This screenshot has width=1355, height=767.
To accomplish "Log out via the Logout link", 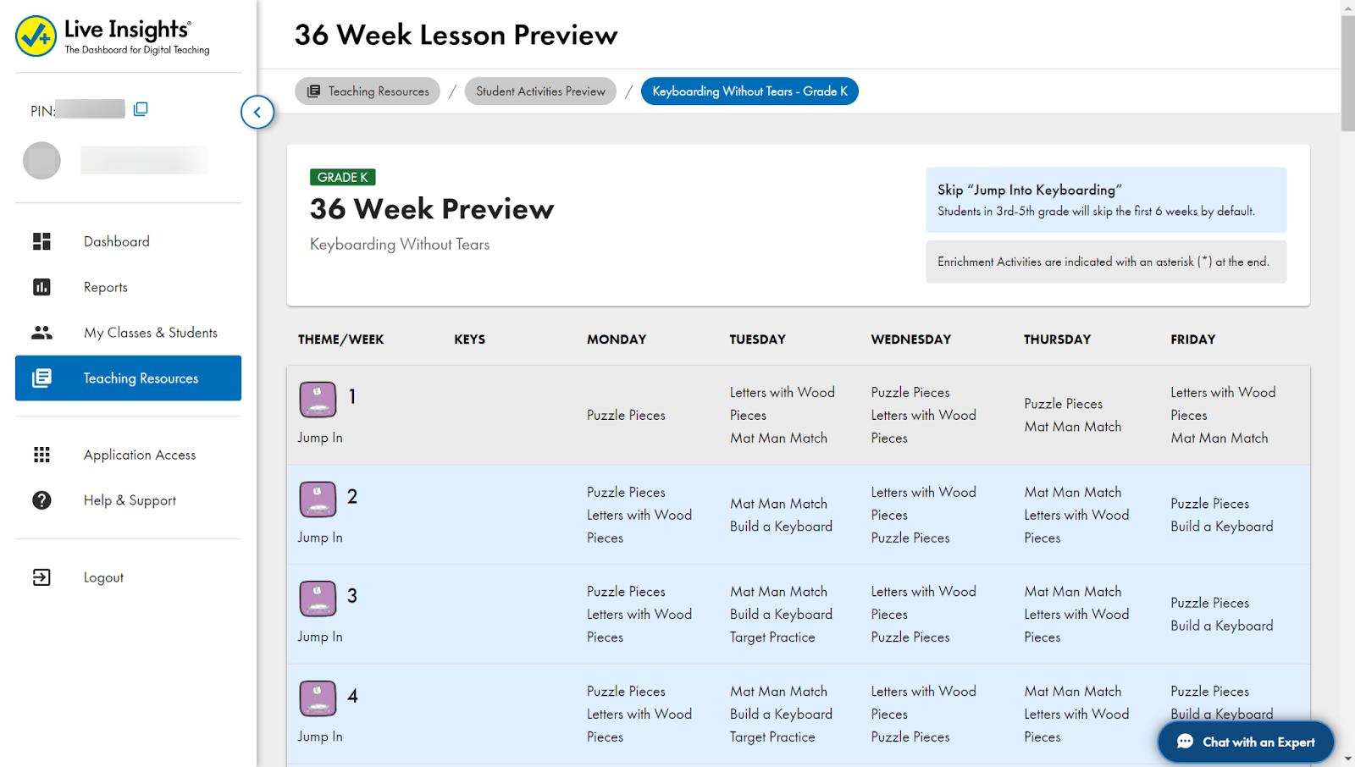I will [103, 577].
